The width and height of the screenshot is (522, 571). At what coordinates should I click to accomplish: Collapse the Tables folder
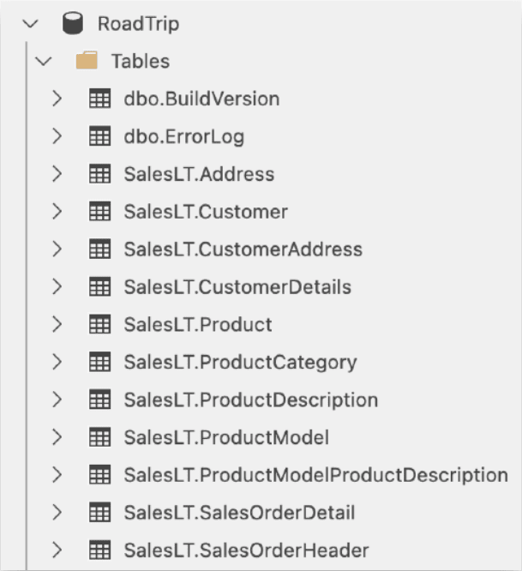[44, 61]
